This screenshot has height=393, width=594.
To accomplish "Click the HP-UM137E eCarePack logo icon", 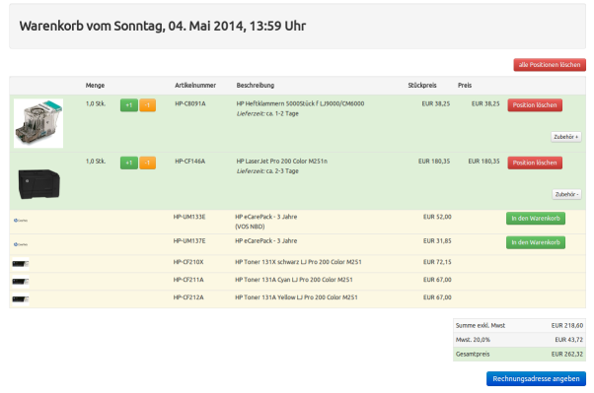I will 21,244.
